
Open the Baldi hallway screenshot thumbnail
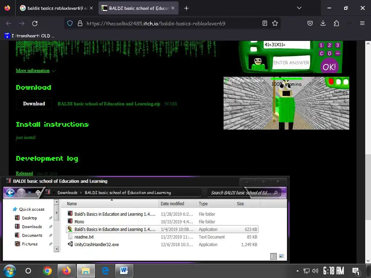click(286, 103)
